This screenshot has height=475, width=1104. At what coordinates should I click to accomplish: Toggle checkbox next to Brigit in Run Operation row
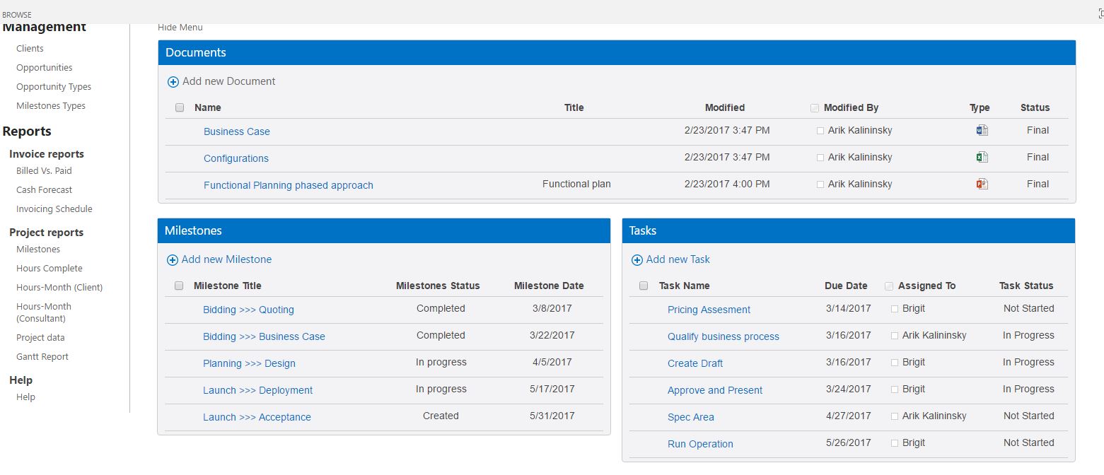pos(895,443)
